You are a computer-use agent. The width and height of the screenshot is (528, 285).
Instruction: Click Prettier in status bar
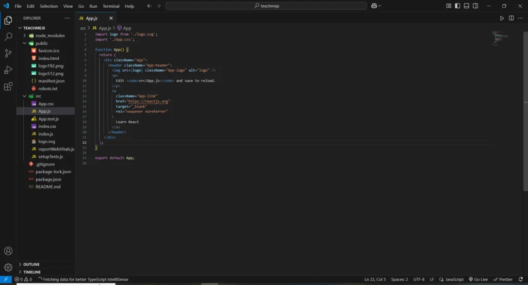click(503, 279)
